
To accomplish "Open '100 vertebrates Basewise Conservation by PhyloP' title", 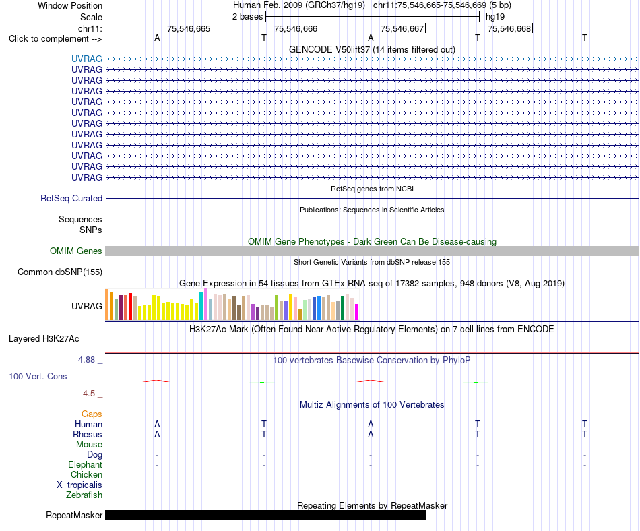I will (372, 361).
